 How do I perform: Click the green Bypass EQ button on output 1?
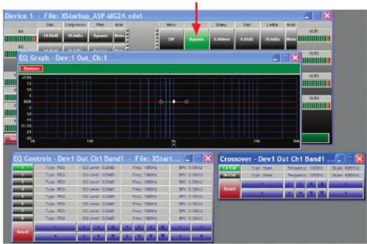point(197,39)
